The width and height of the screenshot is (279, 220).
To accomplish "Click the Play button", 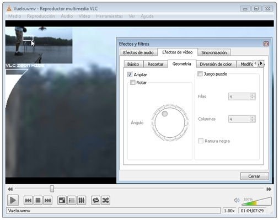I will tap(13, 200).
